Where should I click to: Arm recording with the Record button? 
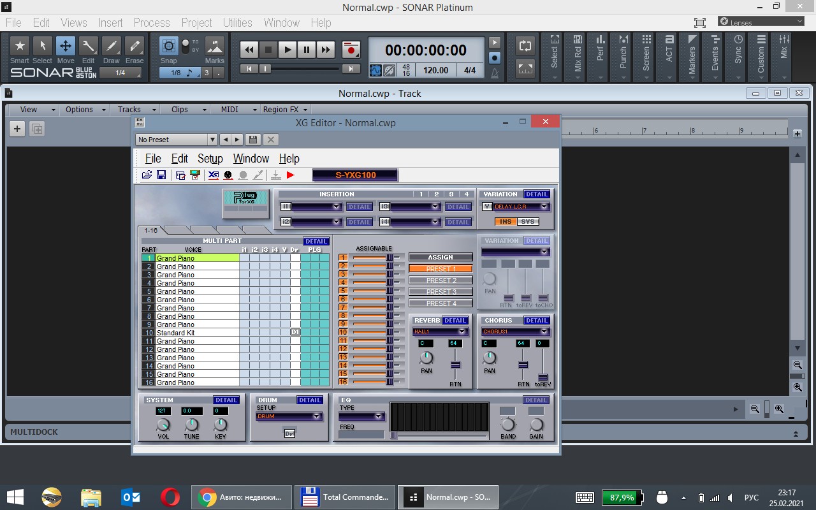(351, 49)
